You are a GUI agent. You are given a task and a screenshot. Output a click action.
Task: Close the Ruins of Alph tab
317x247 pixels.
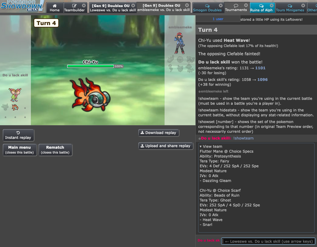click(271, 5)
